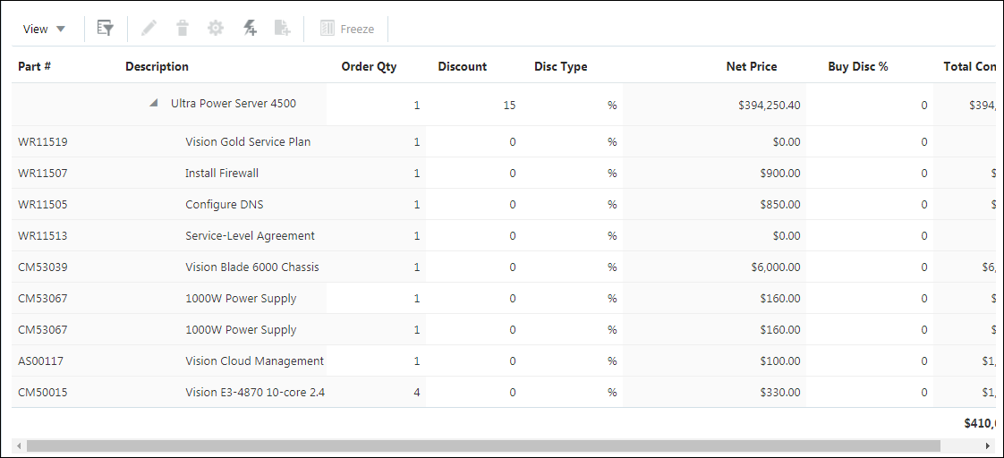Click Net Price $330.00

pyautogui.click(x=780, y=393)
